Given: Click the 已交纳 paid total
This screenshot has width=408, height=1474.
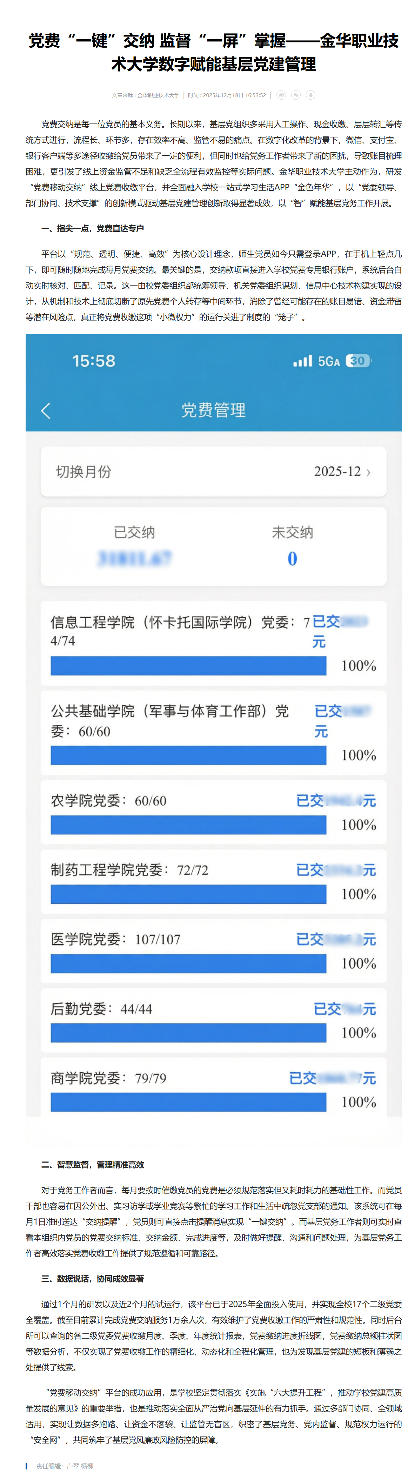Looking at the screenshot, I should (134, 558).
